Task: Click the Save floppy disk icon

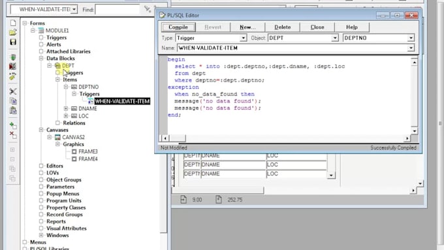Action: [13, 42]
